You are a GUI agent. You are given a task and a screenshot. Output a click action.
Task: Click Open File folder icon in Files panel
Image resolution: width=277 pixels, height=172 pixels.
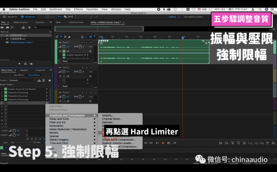pyautogui.click(x=2, y=27)
